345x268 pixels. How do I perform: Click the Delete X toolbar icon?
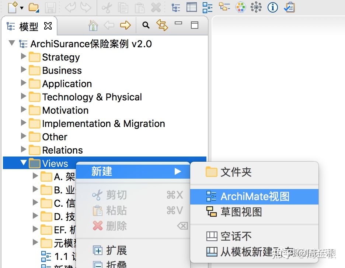coord(156,8)
